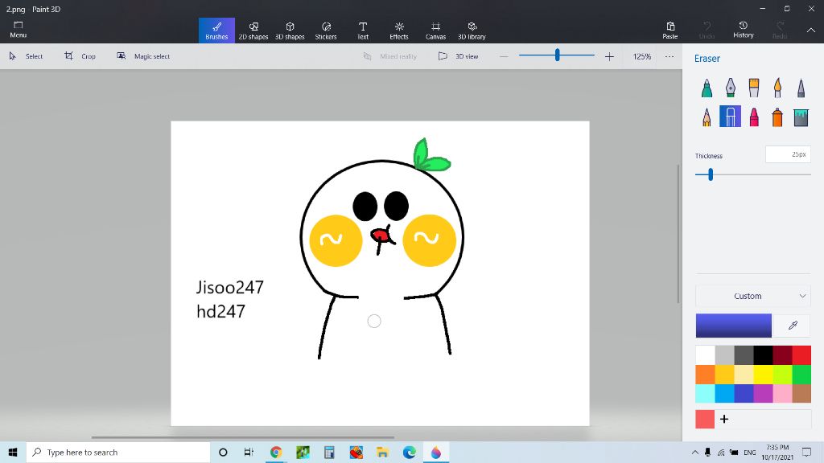Choose the Oil brush tool

point(754,88)
